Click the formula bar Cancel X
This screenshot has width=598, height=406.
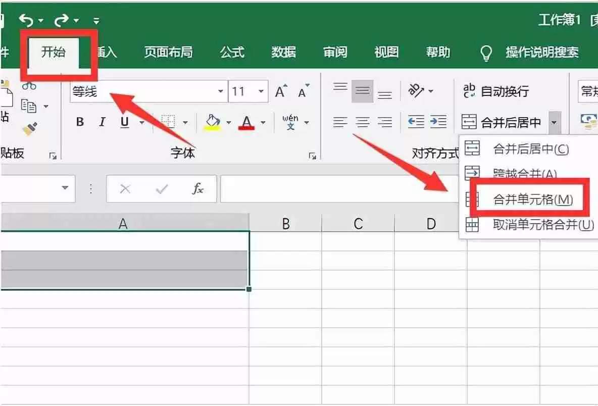pos(125,189)
